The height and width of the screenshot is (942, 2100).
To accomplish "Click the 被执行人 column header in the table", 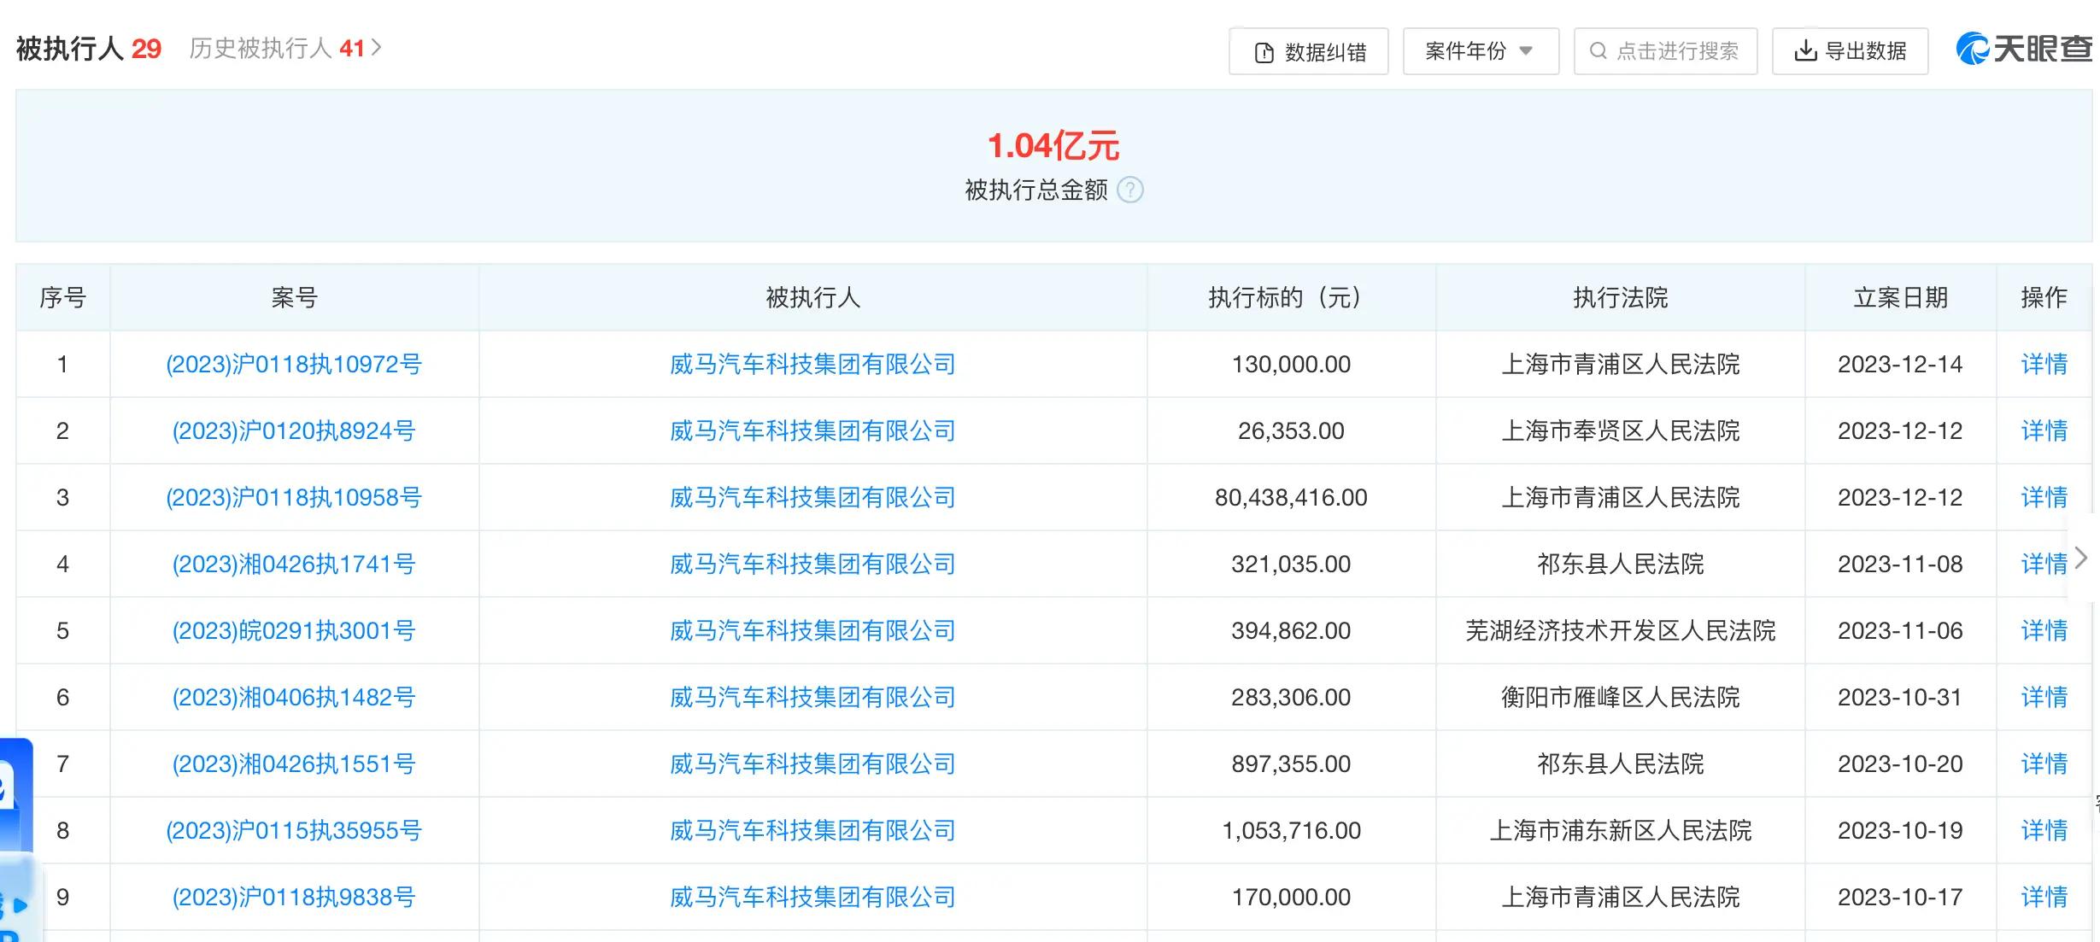I will click(x=812, y=298).
